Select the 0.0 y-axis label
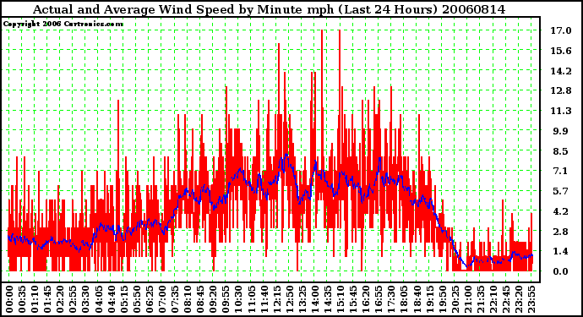Viewport: 583px width, 317px height. [561, 271]
